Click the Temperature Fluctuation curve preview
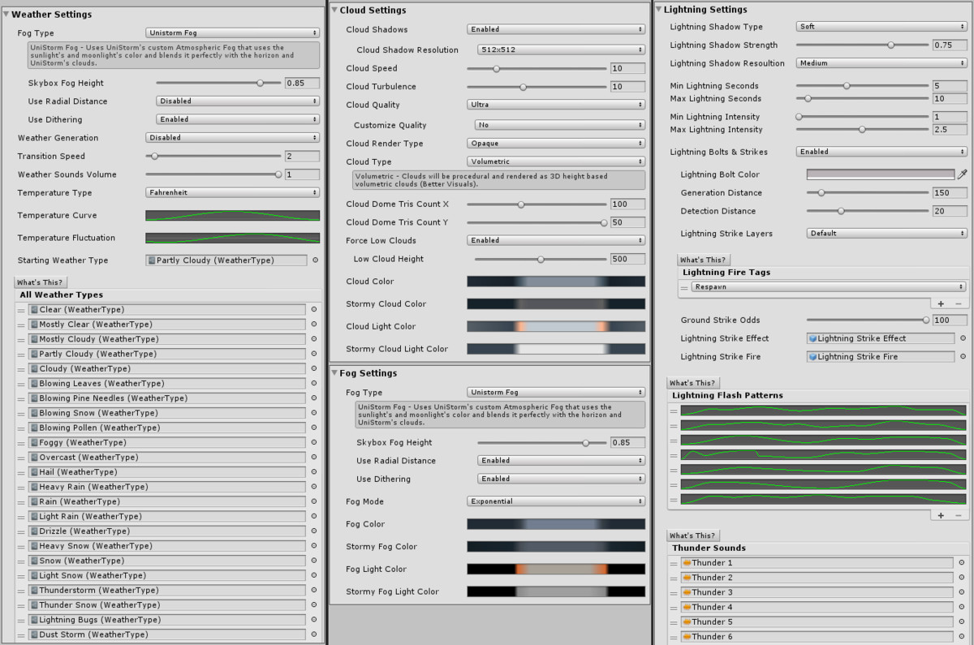The image size is (974, 645). [232, 239]
